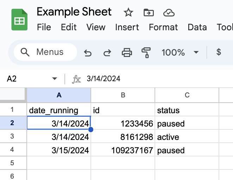Select the cell containing 'active'
233x180 pixels.
187,137
